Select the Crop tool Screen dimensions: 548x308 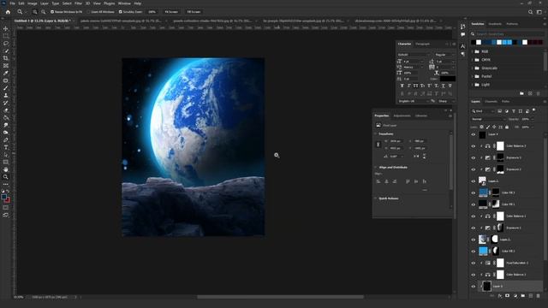[6, 58]
